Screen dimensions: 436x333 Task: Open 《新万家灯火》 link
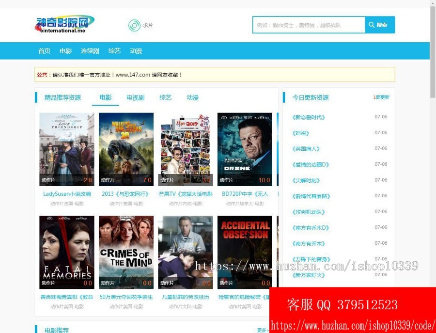(309, 275)
